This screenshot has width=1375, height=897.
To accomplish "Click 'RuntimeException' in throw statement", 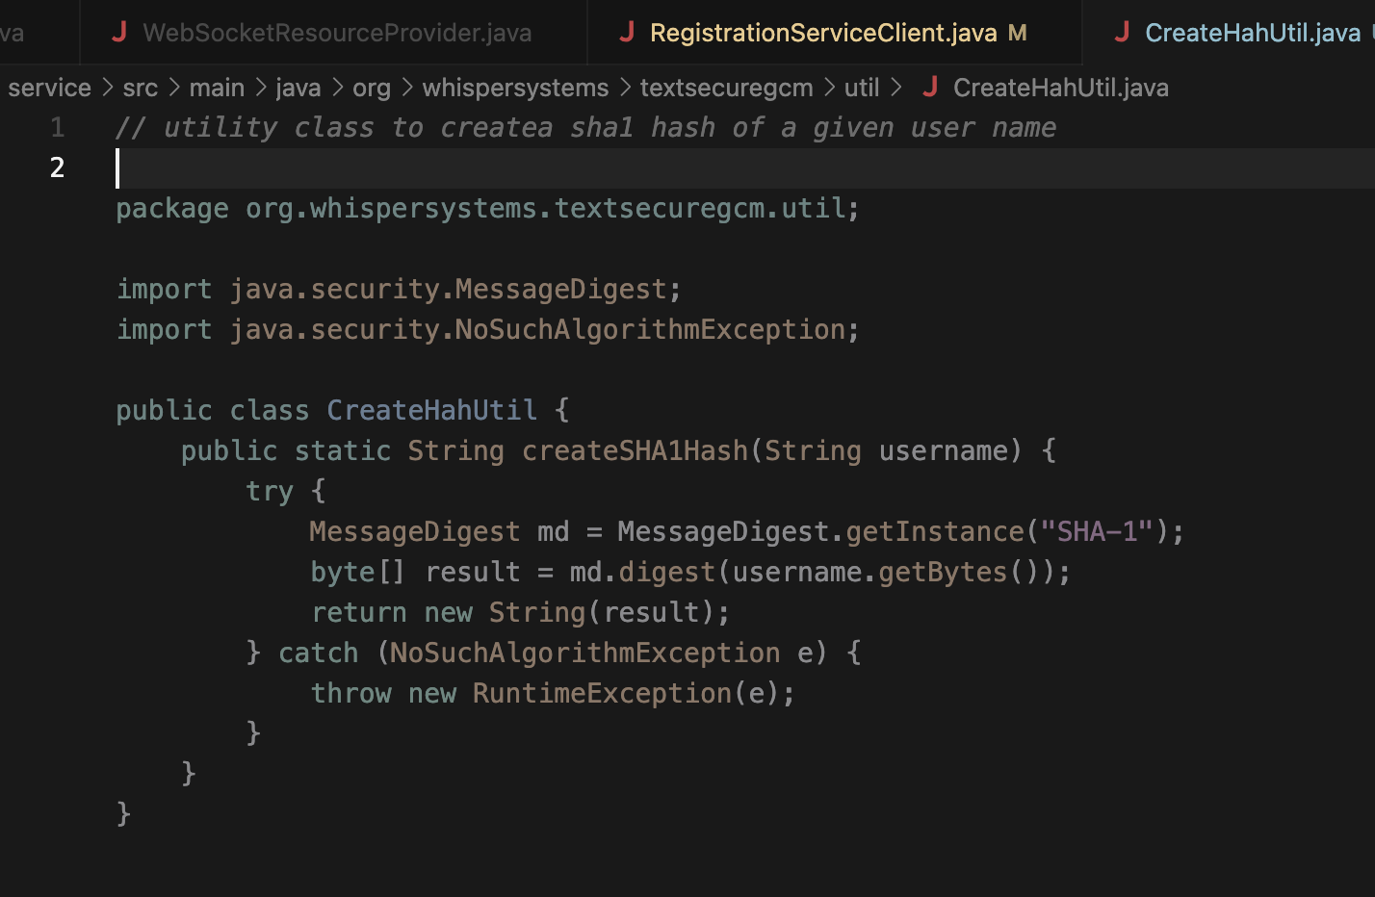I will point(602,693).
